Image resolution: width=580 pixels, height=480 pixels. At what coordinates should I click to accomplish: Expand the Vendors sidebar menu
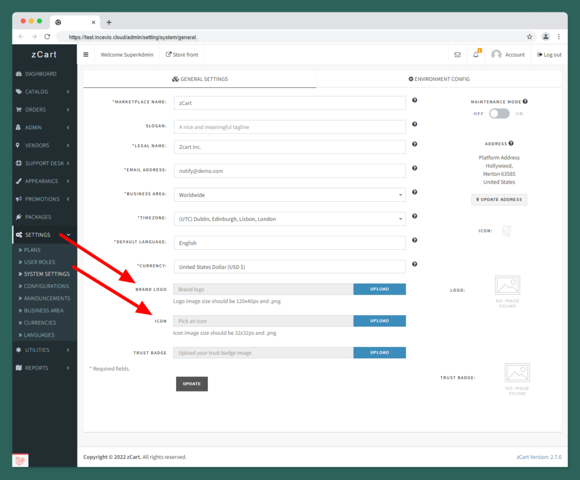(x=44, y=146)
